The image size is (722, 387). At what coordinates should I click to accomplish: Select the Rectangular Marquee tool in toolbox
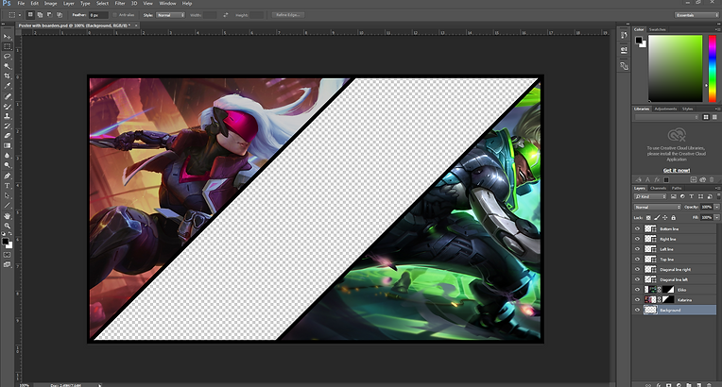click(7, 46)
